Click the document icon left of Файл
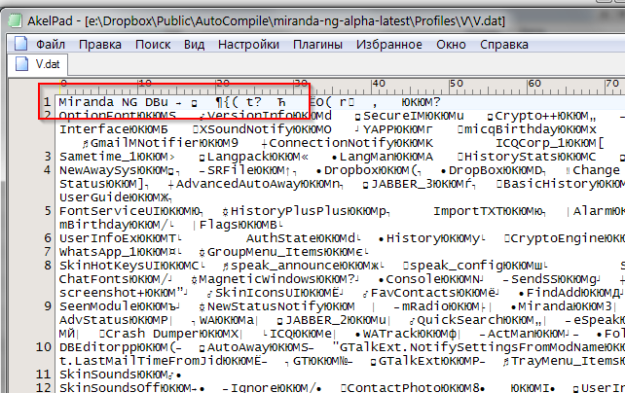Screen dimensions: 625x393 (x=20, y=44)
